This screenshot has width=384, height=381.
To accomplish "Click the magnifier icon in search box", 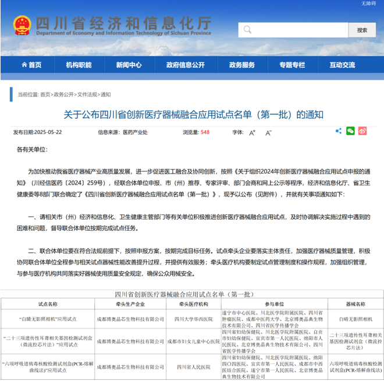I will coord(247,30).
